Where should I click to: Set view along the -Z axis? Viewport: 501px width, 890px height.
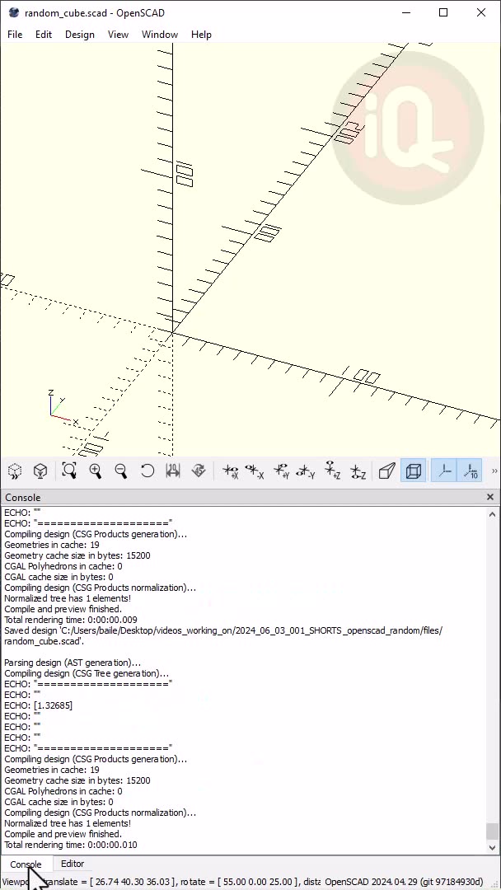pos(358,471)
